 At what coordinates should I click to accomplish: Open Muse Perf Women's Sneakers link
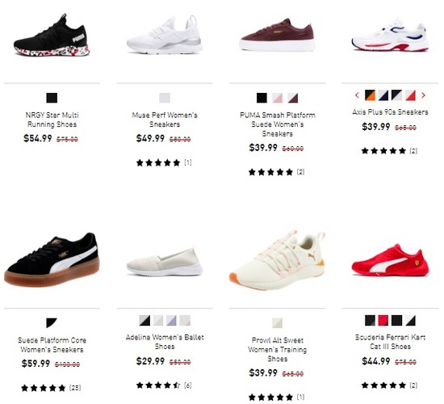[165, 120]
